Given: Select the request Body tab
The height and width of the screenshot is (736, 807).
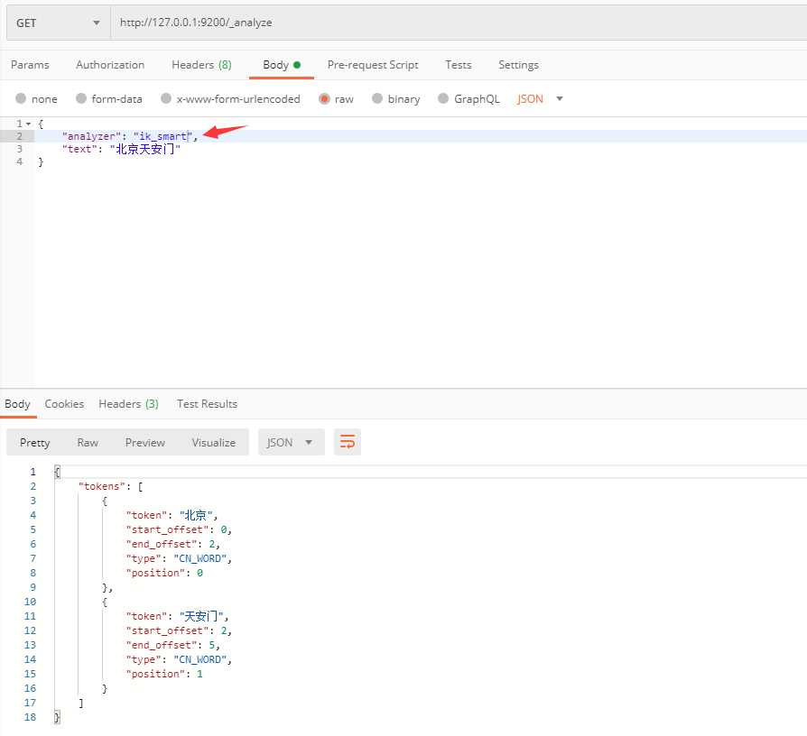Looking at the screenshot, I should (282, 65).
